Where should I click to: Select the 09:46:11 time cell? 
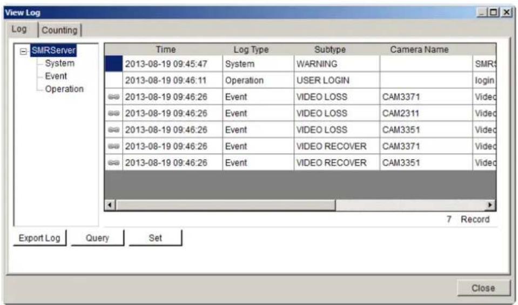coord(172,80)
